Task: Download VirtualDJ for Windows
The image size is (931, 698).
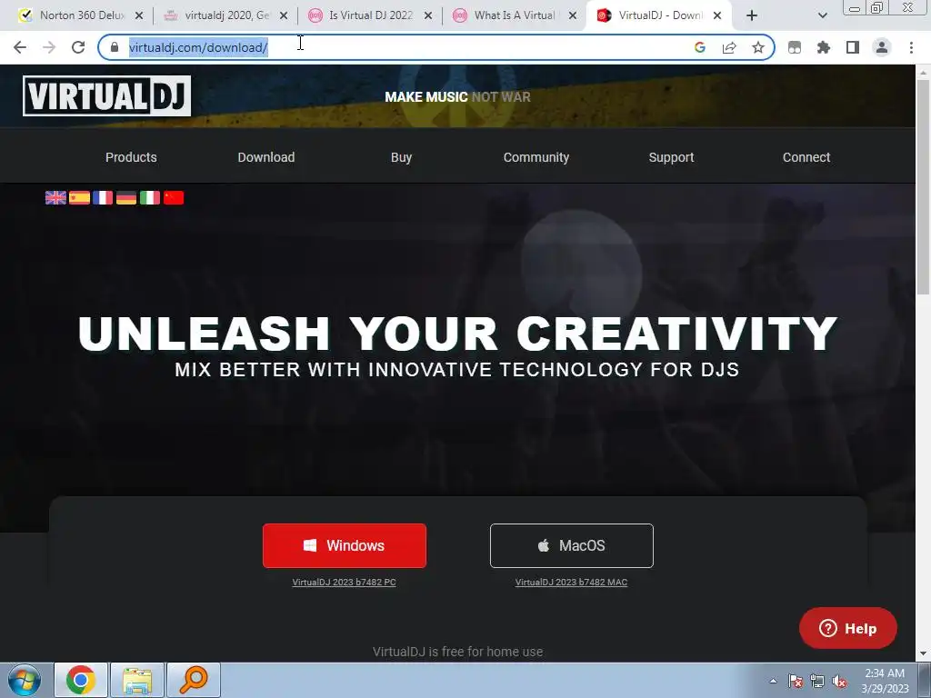Action: pyautogui.click(x=345, y=545)
